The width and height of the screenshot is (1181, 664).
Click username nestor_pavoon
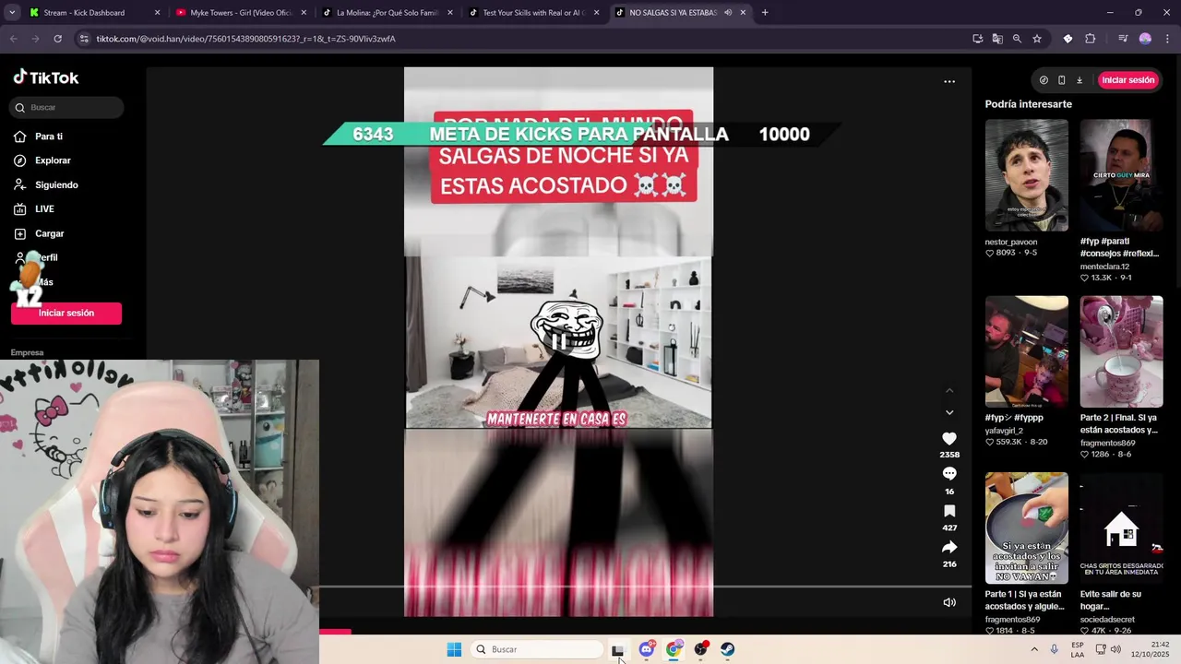click(1011, 243)
